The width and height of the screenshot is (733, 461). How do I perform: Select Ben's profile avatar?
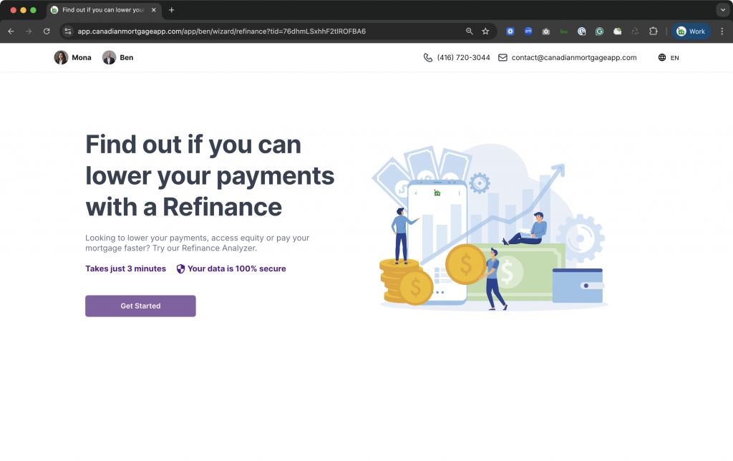pyautogui.click(x=109, y=58)
